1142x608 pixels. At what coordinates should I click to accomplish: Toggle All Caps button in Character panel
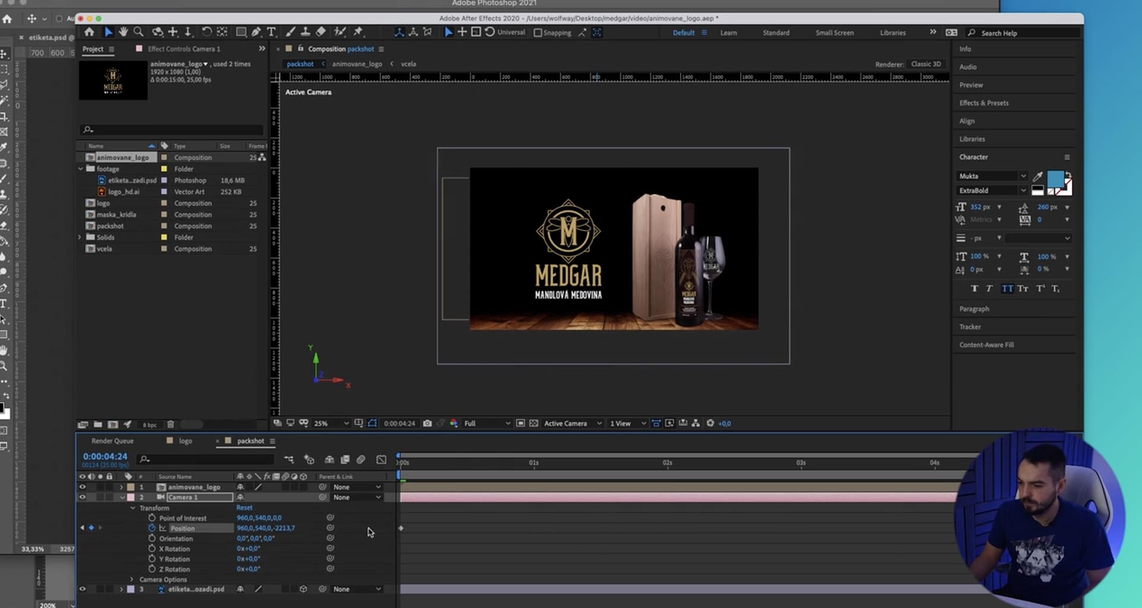tap(1007, 288)
